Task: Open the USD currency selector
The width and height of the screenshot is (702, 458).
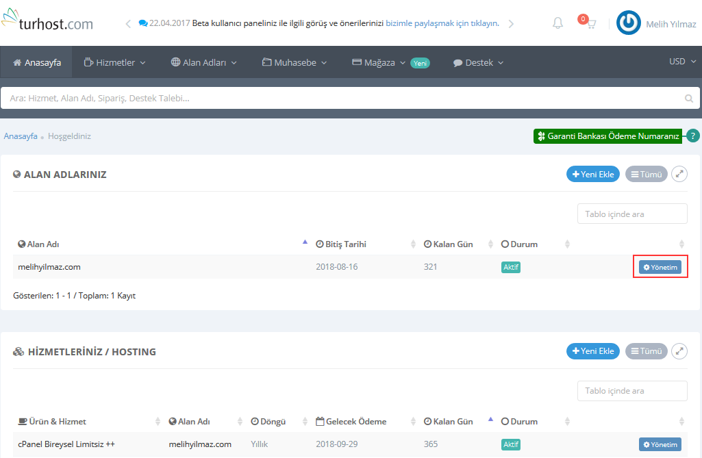Action: tap(681, 62)
